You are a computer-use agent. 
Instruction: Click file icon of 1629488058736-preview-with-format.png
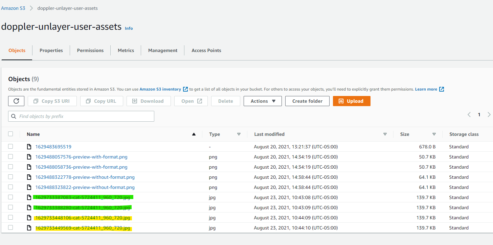[29, 167]
